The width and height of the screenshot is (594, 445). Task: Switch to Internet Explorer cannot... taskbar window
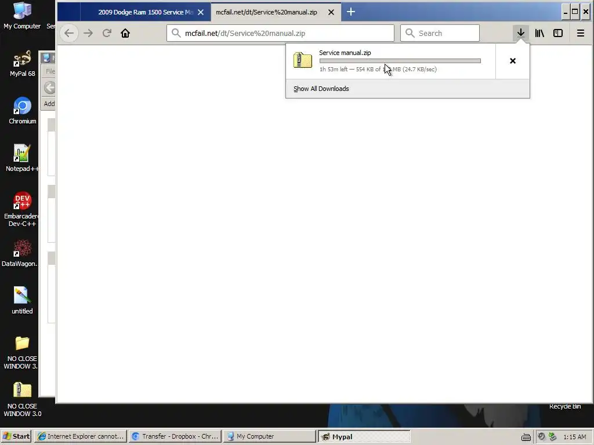tap(81, 436)
